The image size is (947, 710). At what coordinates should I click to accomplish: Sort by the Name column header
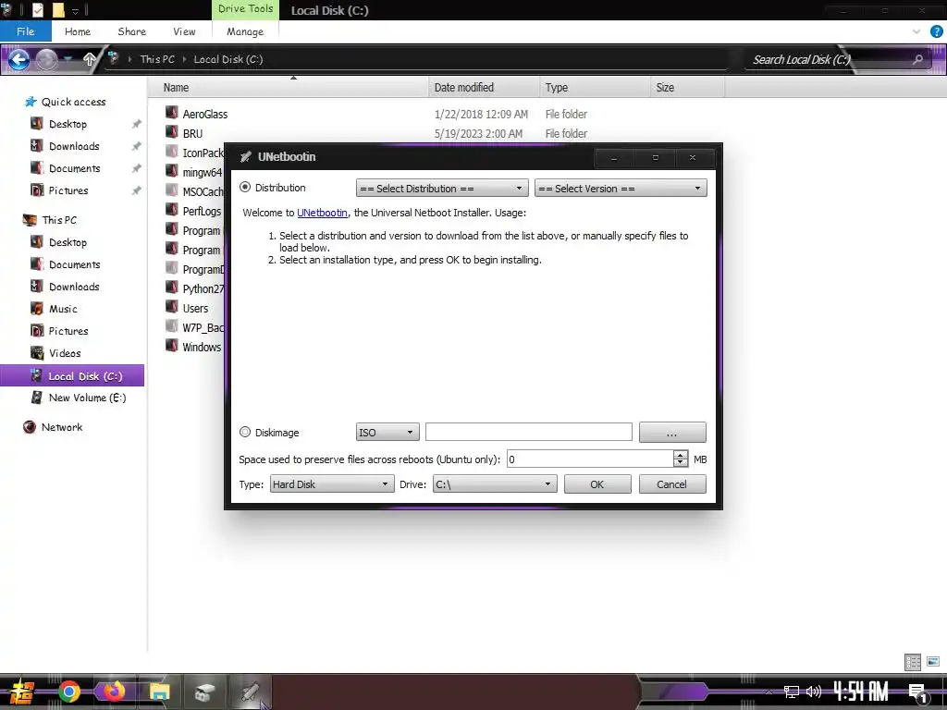click(x=289, y=88)
